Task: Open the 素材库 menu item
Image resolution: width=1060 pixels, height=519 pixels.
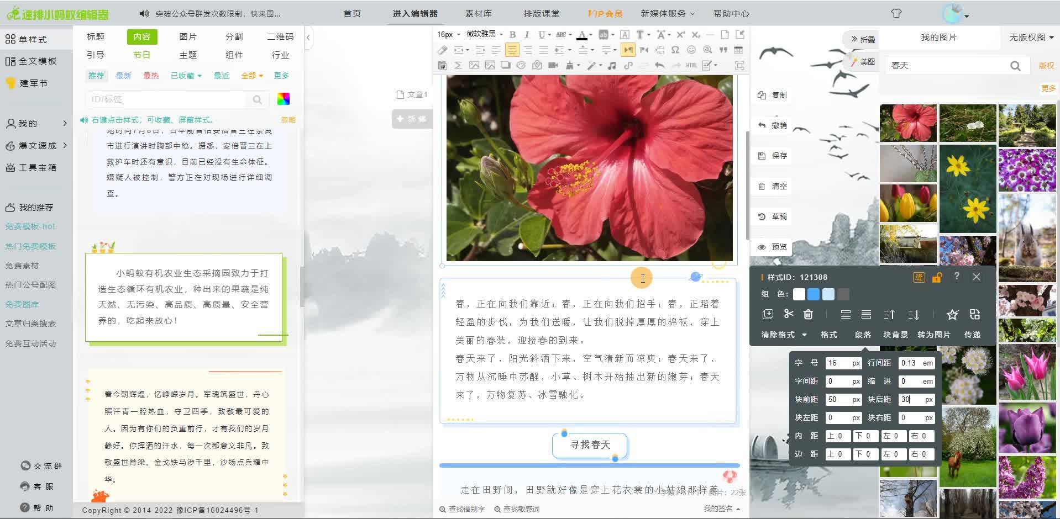Action: (x=478, y=14)
